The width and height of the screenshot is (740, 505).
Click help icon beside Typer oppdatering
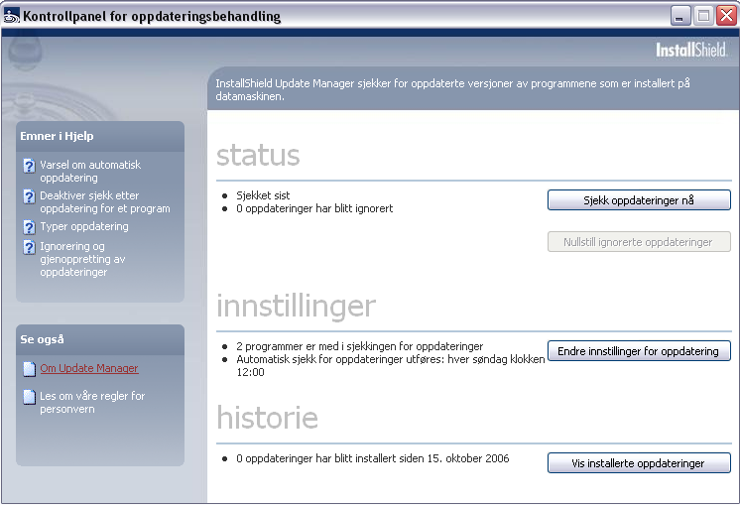29,227
